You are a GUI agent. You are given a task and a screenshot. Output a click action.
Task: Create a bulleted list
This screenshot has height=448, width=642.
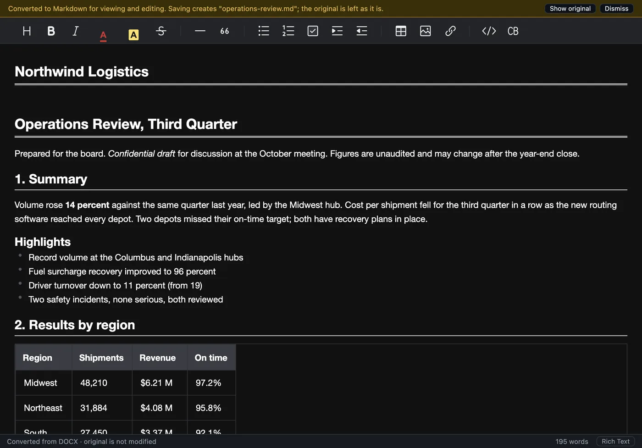[264, 31]
